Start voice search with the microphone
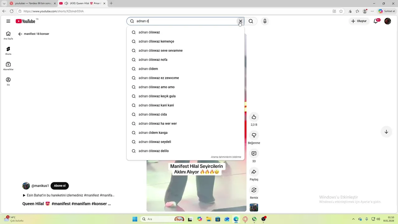Viewport: 398px width, 224px height. [265, 21]
